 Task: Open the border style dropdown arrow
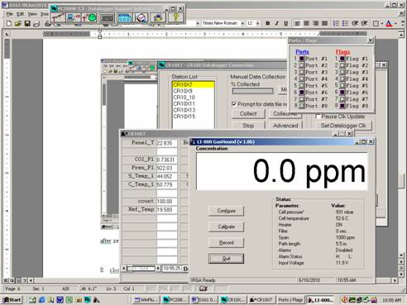382,24
